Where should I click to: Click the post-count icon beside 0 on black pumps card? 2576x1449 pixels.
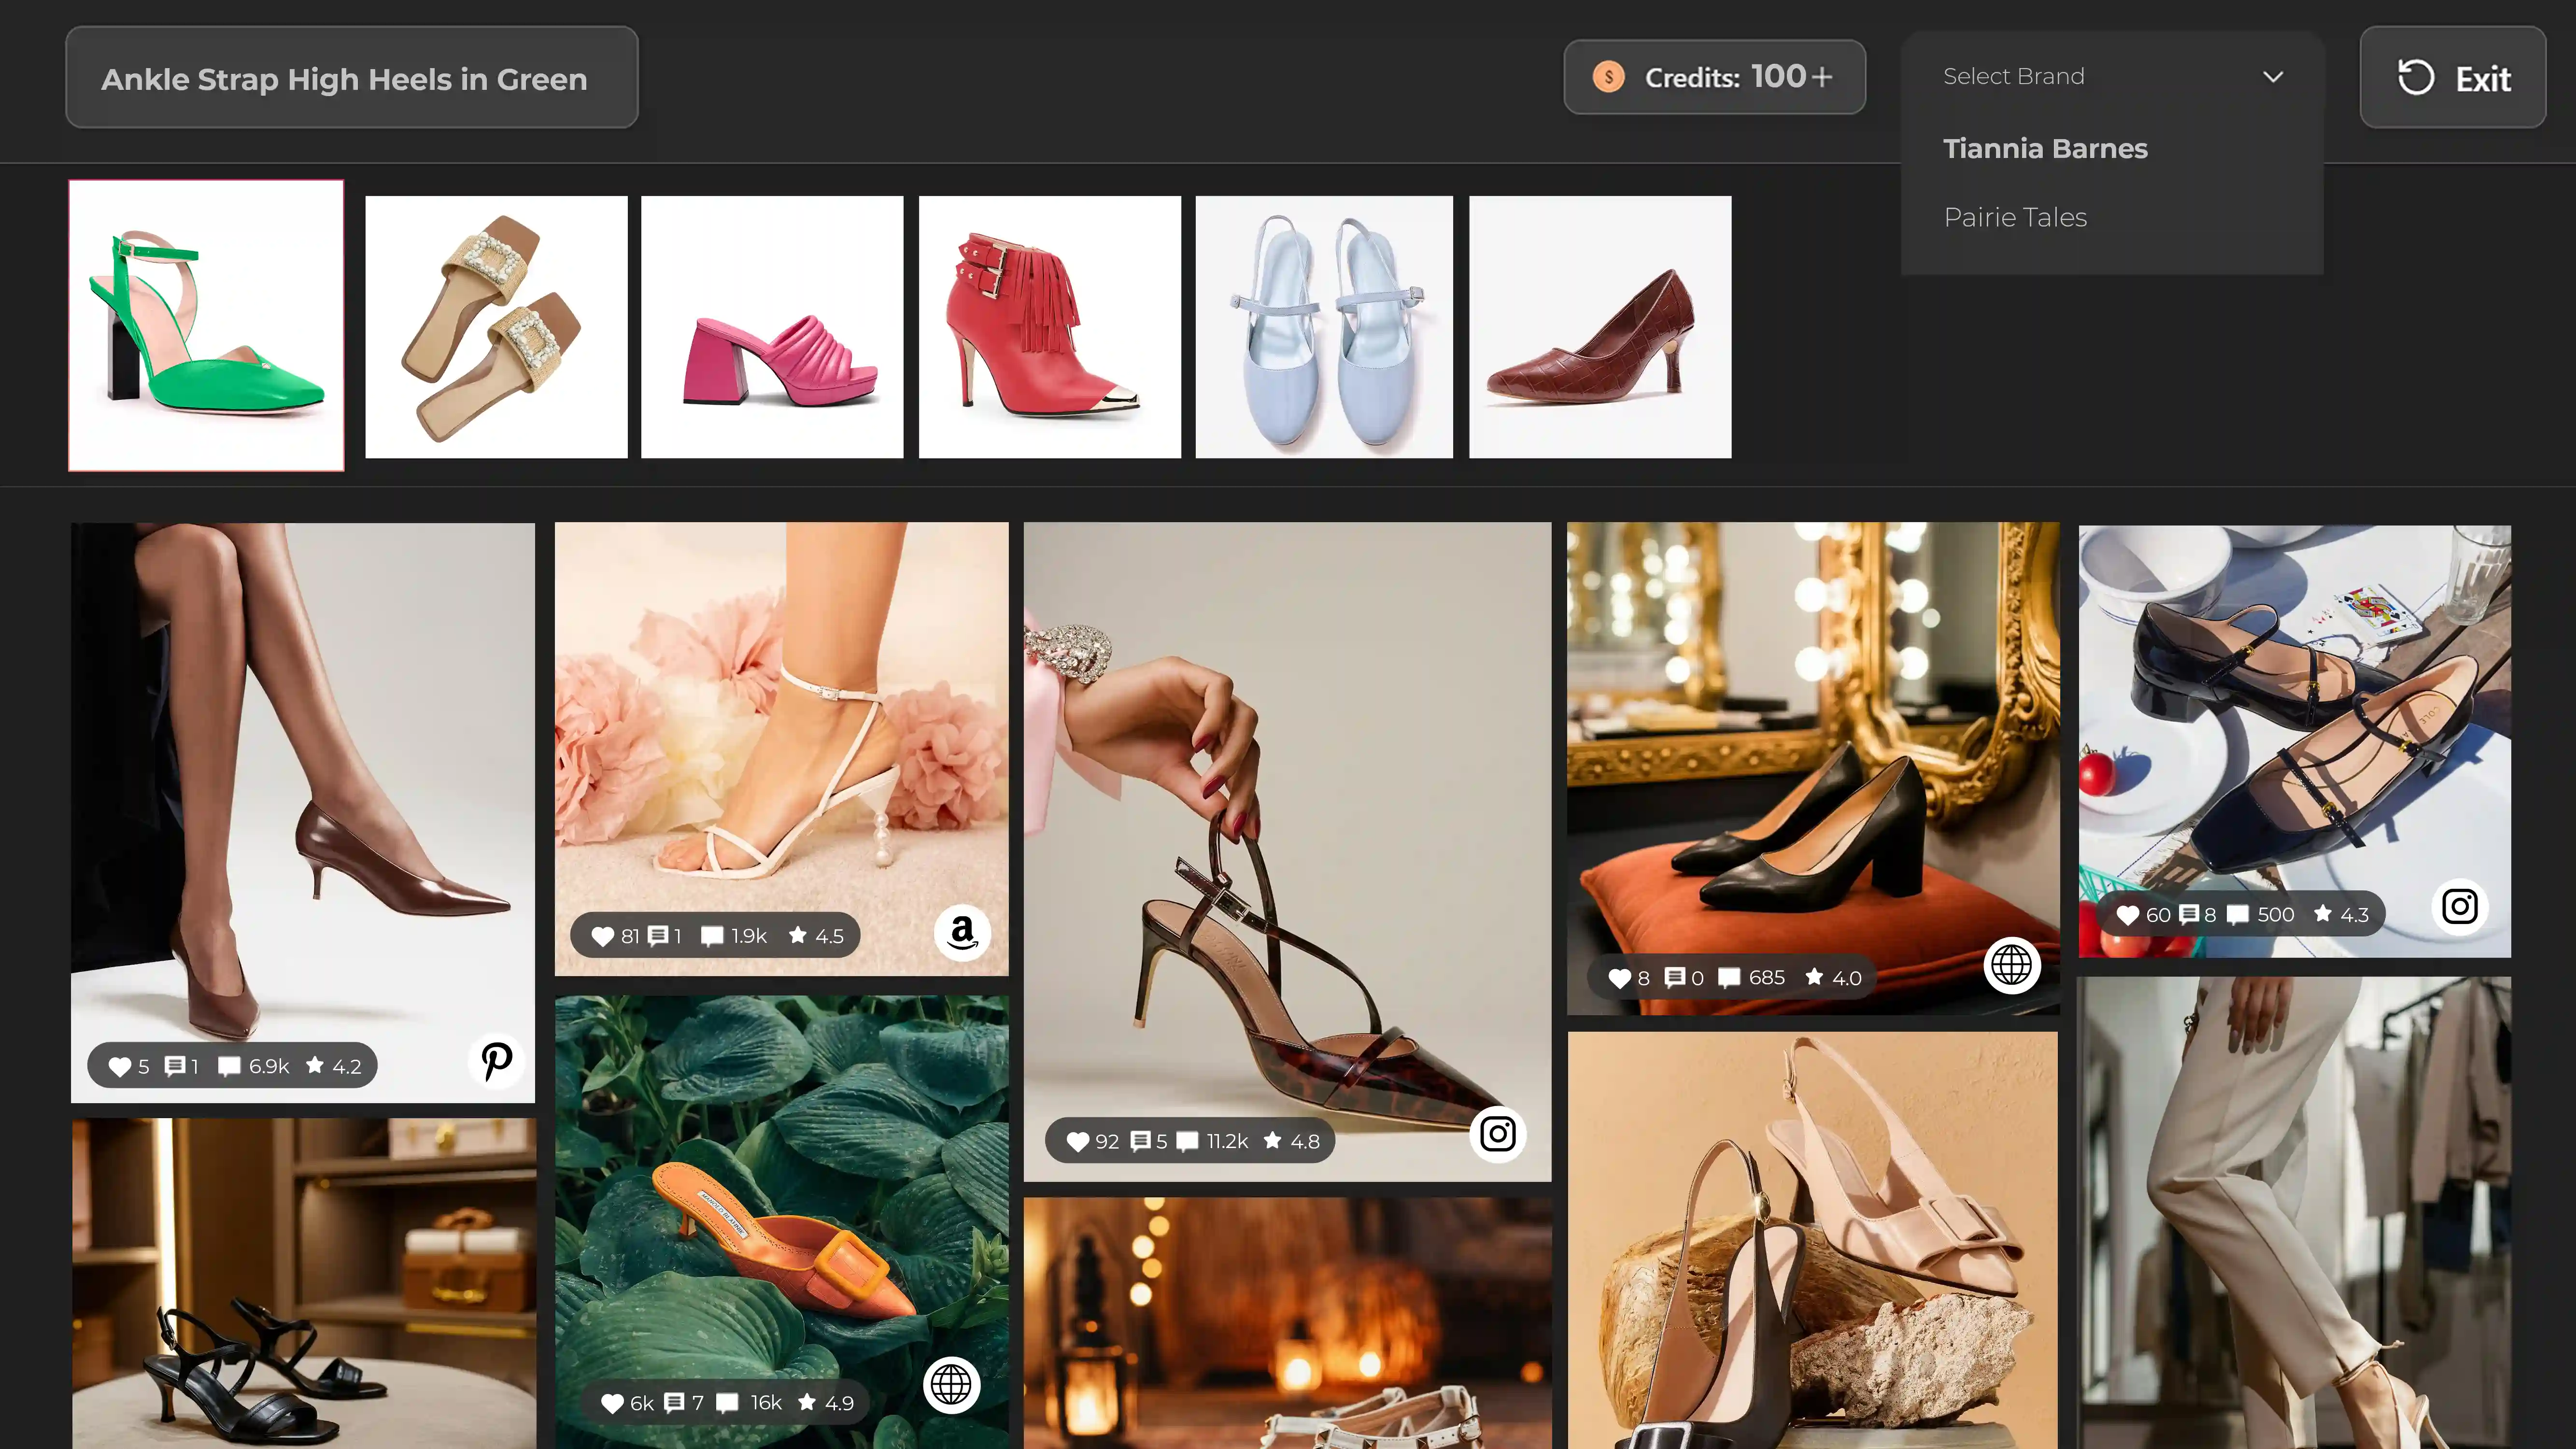[x=1674, y=977]
